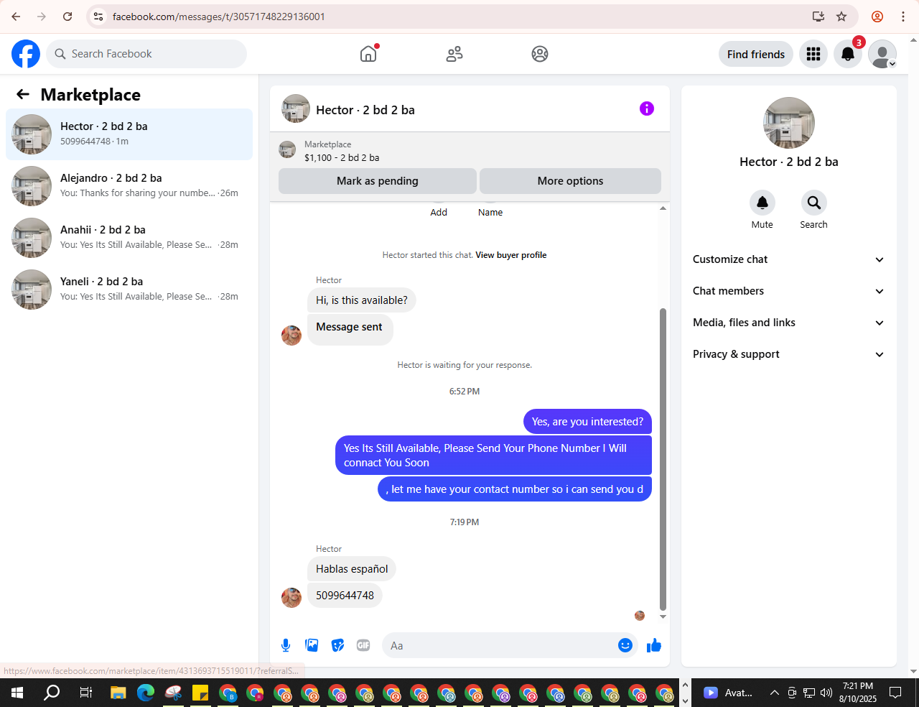This screenshot has height=707, width=919.
Task: Click 'Yes, are you interested?' message
Action: tap(587, 422)
